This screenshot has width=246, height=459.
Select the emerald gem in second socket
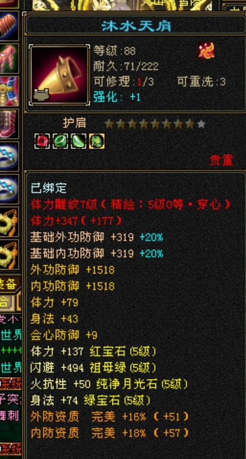click(x=61, y=141)
